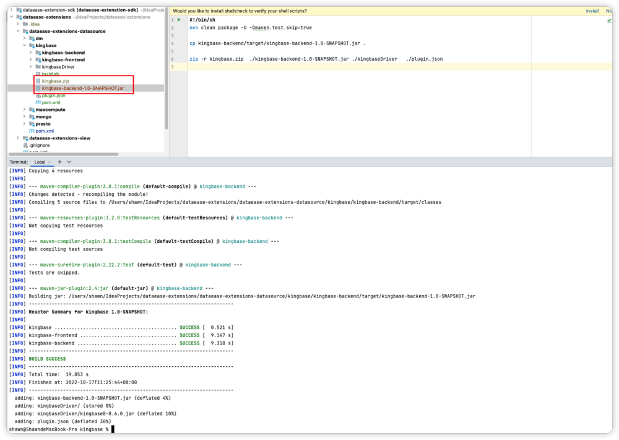Click the terminal prompt after kingbase %

[x=113, y=429]
